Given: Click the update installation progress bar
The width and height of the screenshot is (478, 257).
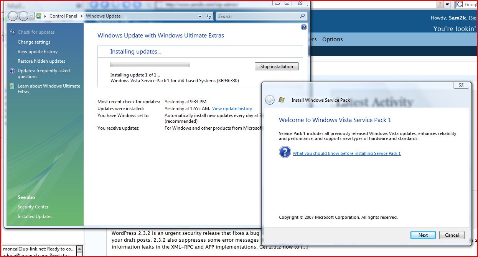Looking at the screenshot, I should pyautogui.click(x=150, y=65).
